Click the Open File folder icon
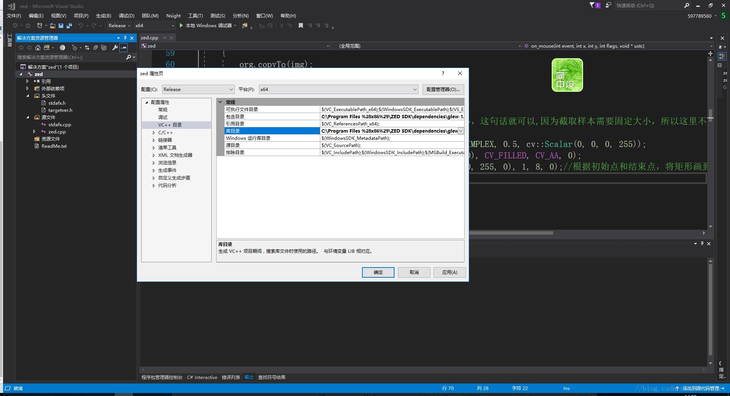 pos(53,26)
